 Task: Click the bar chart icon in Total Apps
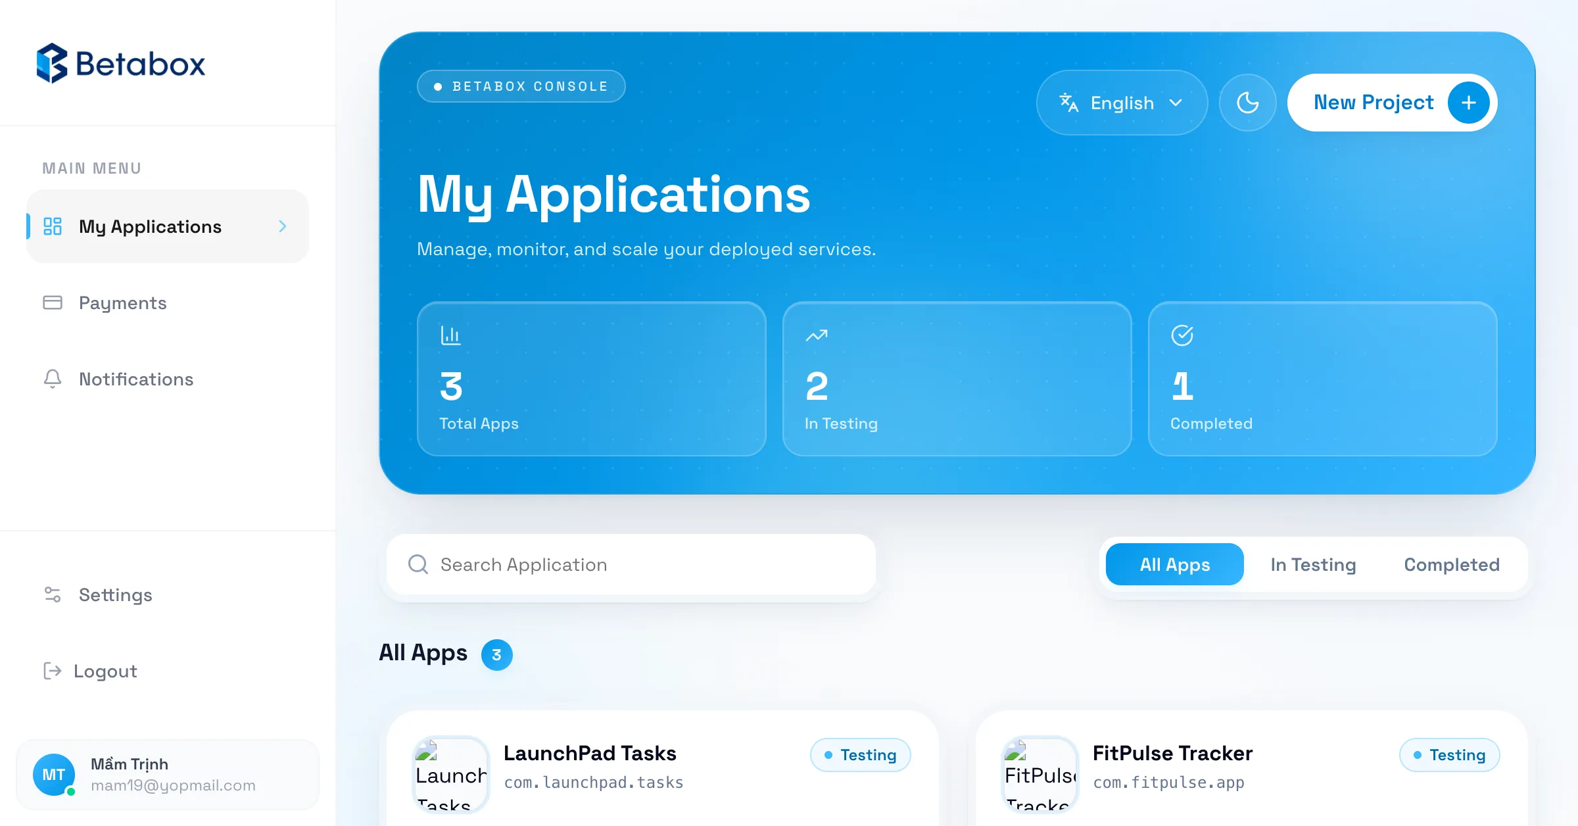[x=450, y=335]
